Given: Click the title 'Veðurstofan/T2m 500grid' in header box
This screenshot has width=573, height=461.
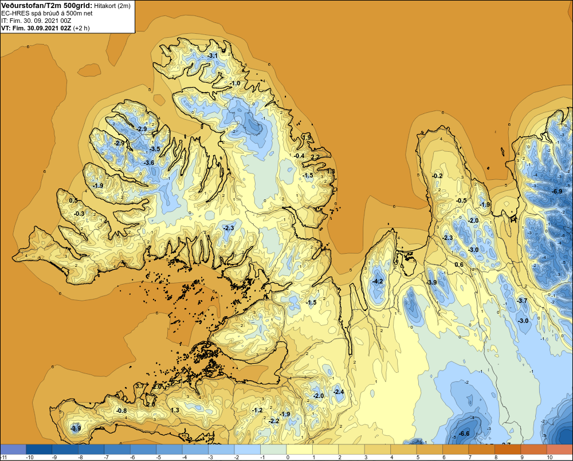Looking at the screenshot, I should (x=46, y=6).
